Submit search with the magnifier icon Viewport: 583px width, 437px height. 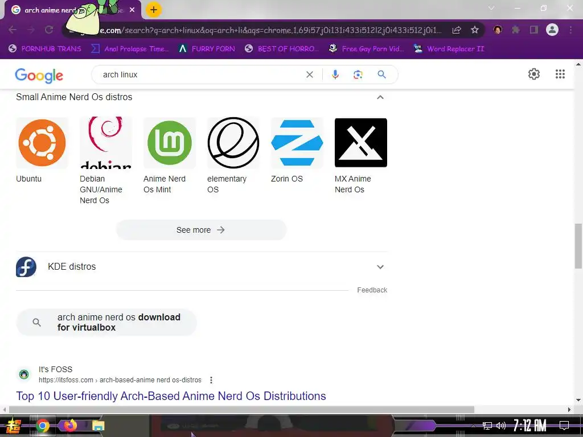[381, 75]
